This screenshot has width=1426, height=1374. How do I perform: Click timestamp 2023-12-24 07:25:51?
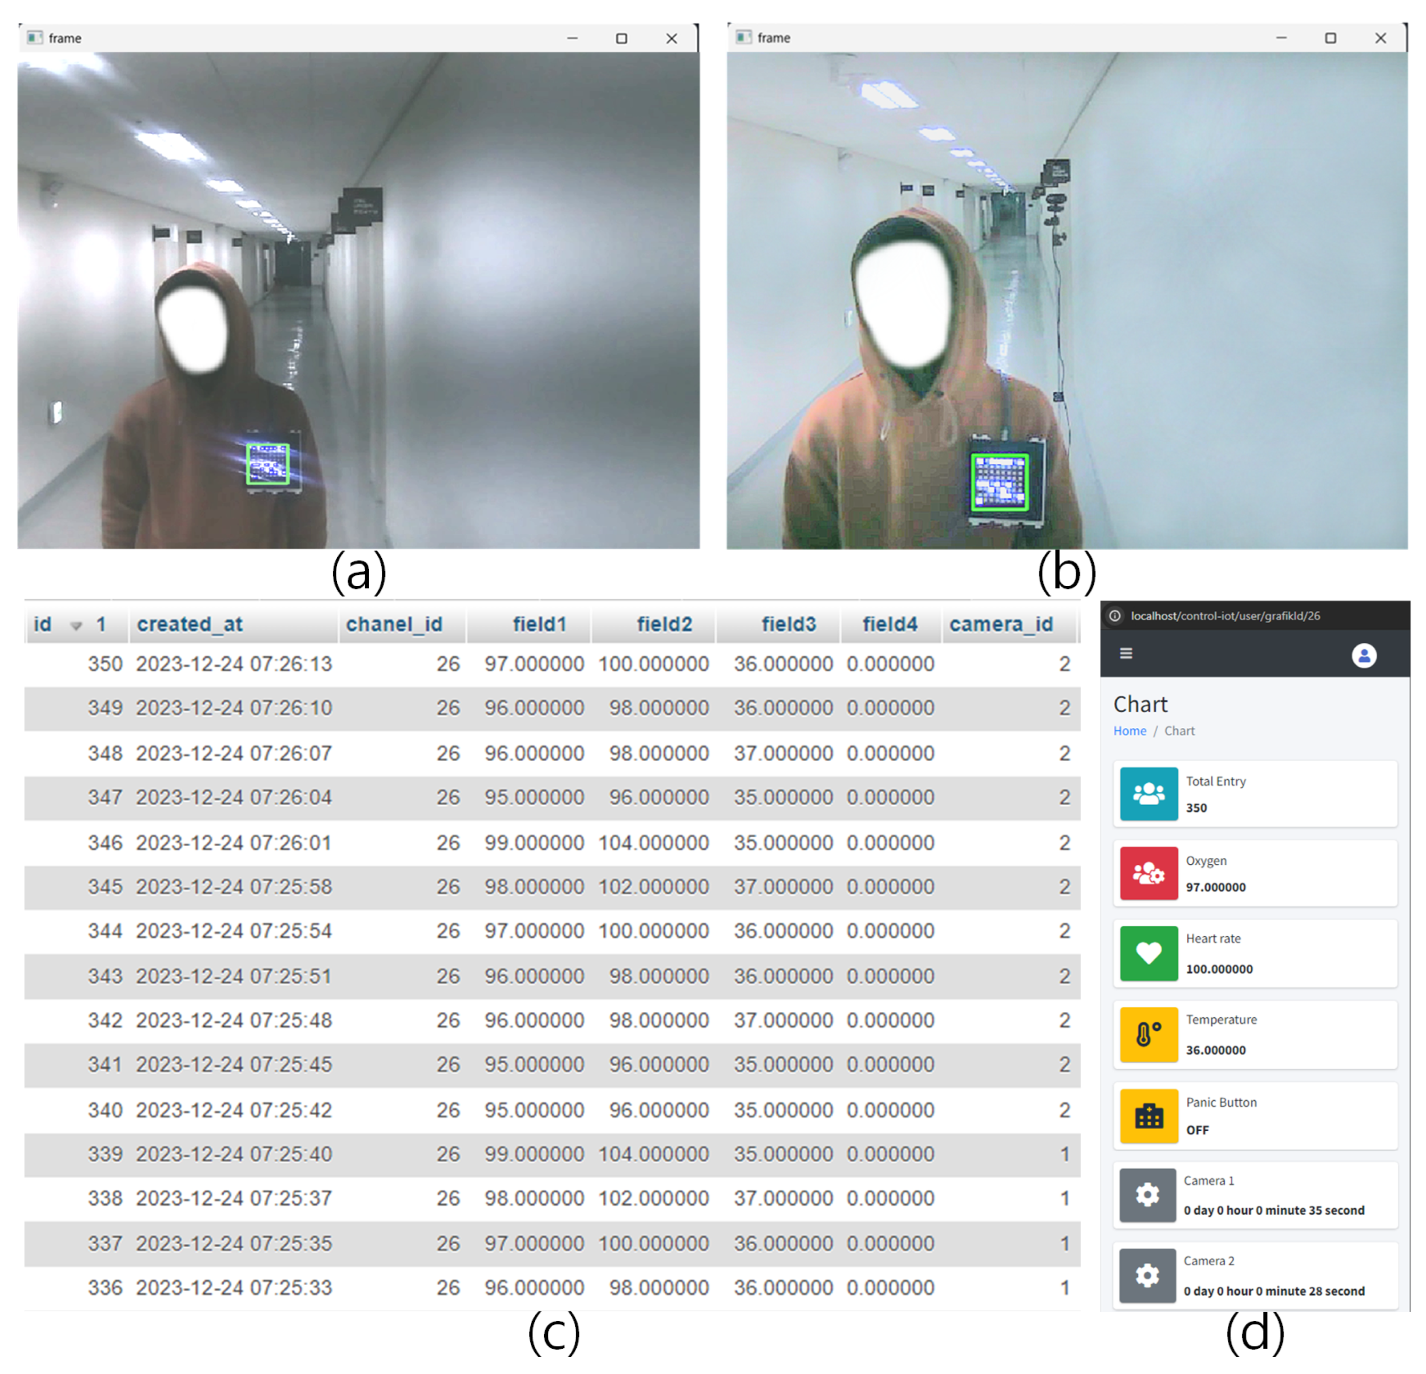pos(234,976)
